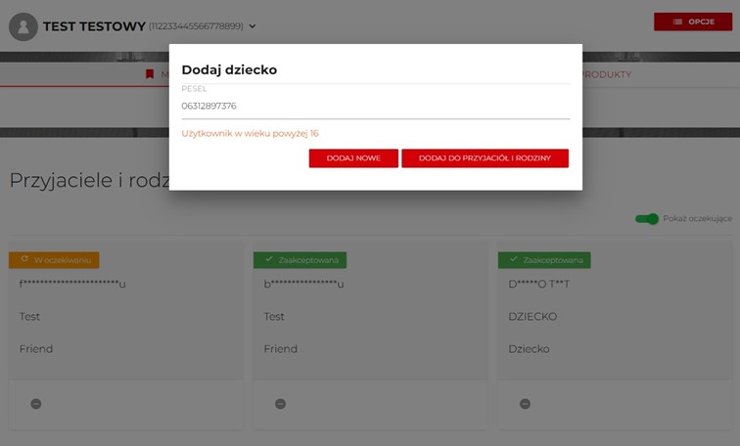Click the PESEL input field
The width and height of the screenshot is (740, 446).
[375, 106]
